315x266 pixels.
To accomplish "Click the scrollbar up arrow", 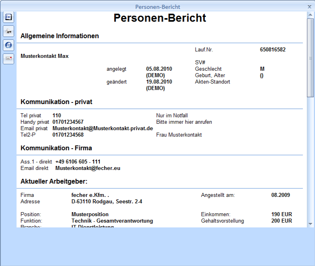I will (x=310, y=15).
